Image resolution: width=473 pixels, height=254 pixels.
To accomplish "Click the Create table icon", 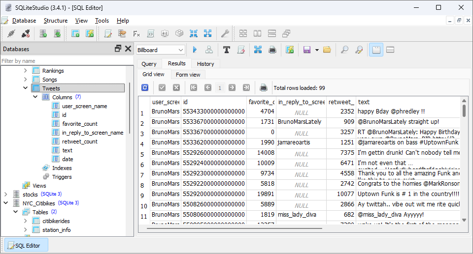I will (x=75, y=33).
